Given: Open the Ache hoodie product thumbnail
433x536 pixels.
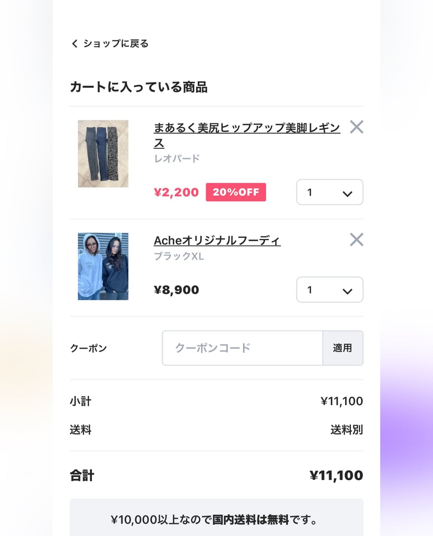Looking at the screenshot, I should tap(103, 266).
